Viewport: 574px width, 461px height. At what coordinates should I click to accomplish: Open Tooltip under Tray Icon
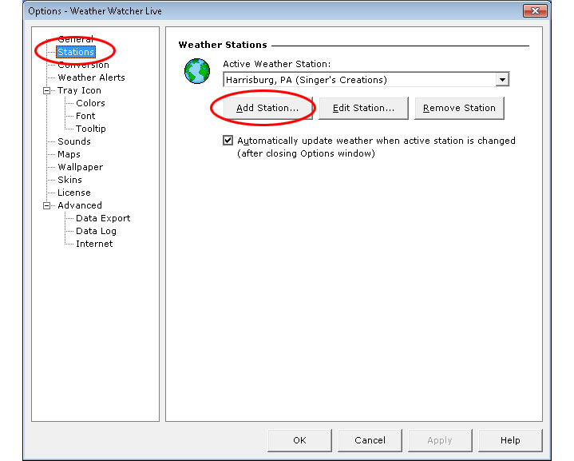point(91,129)
